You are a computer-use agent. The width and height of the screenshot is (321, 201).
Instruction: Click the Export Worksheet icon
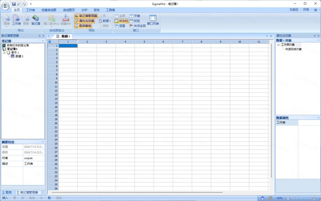[x=16, y=20]
